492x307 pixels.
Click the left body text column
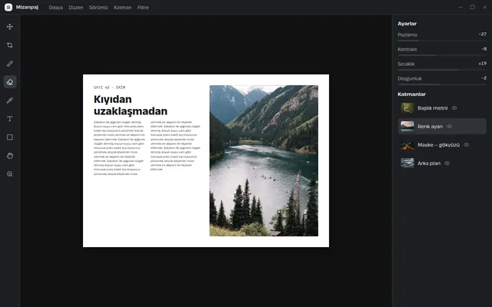tap(119, 148)
